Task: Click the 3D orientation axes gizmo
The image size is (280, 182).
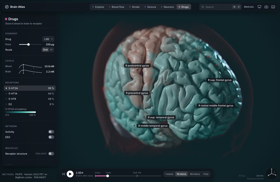Action: pos(272,173)
